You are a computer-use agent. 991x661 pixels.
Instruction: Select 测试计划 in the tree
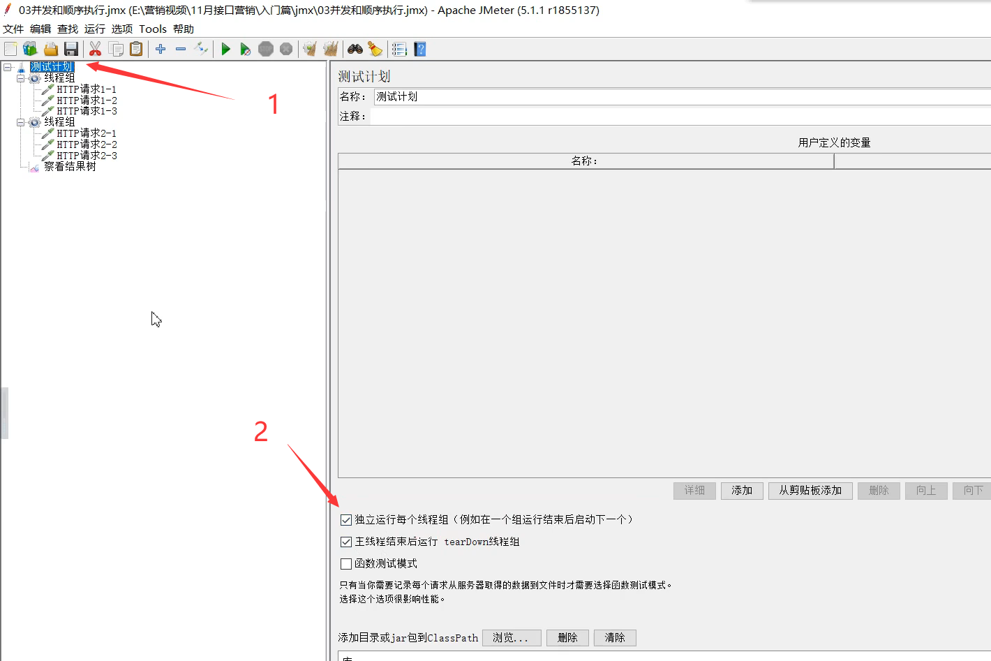pos(52,67)
